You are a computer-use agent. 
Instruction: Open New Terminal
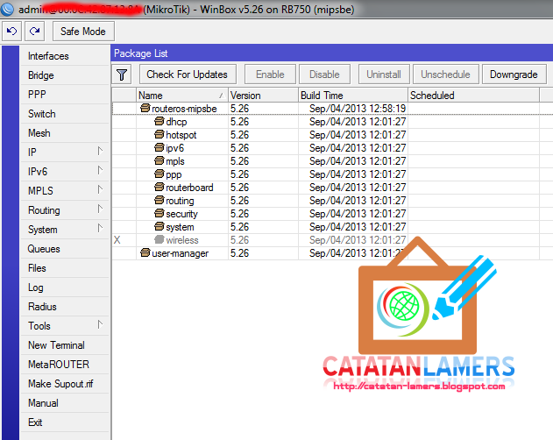(x=65, y=345)
